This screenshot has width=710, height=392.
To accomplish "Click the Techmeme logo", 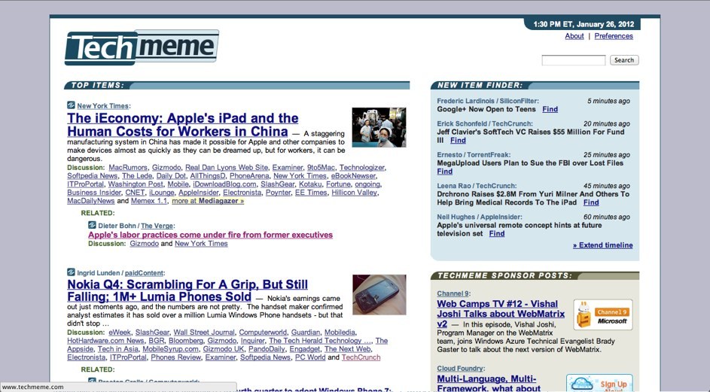I will point(142,47).
